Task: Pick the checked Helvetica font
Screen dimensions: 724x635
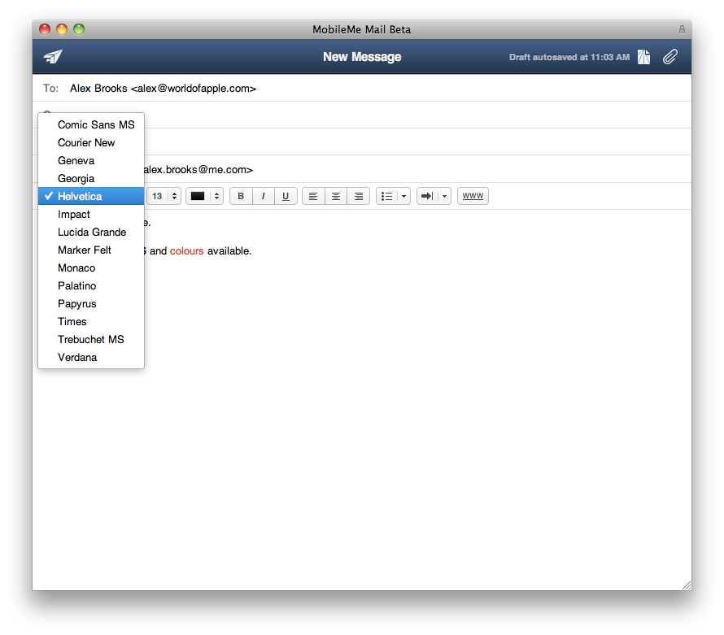Action: (x=91, y=196)
